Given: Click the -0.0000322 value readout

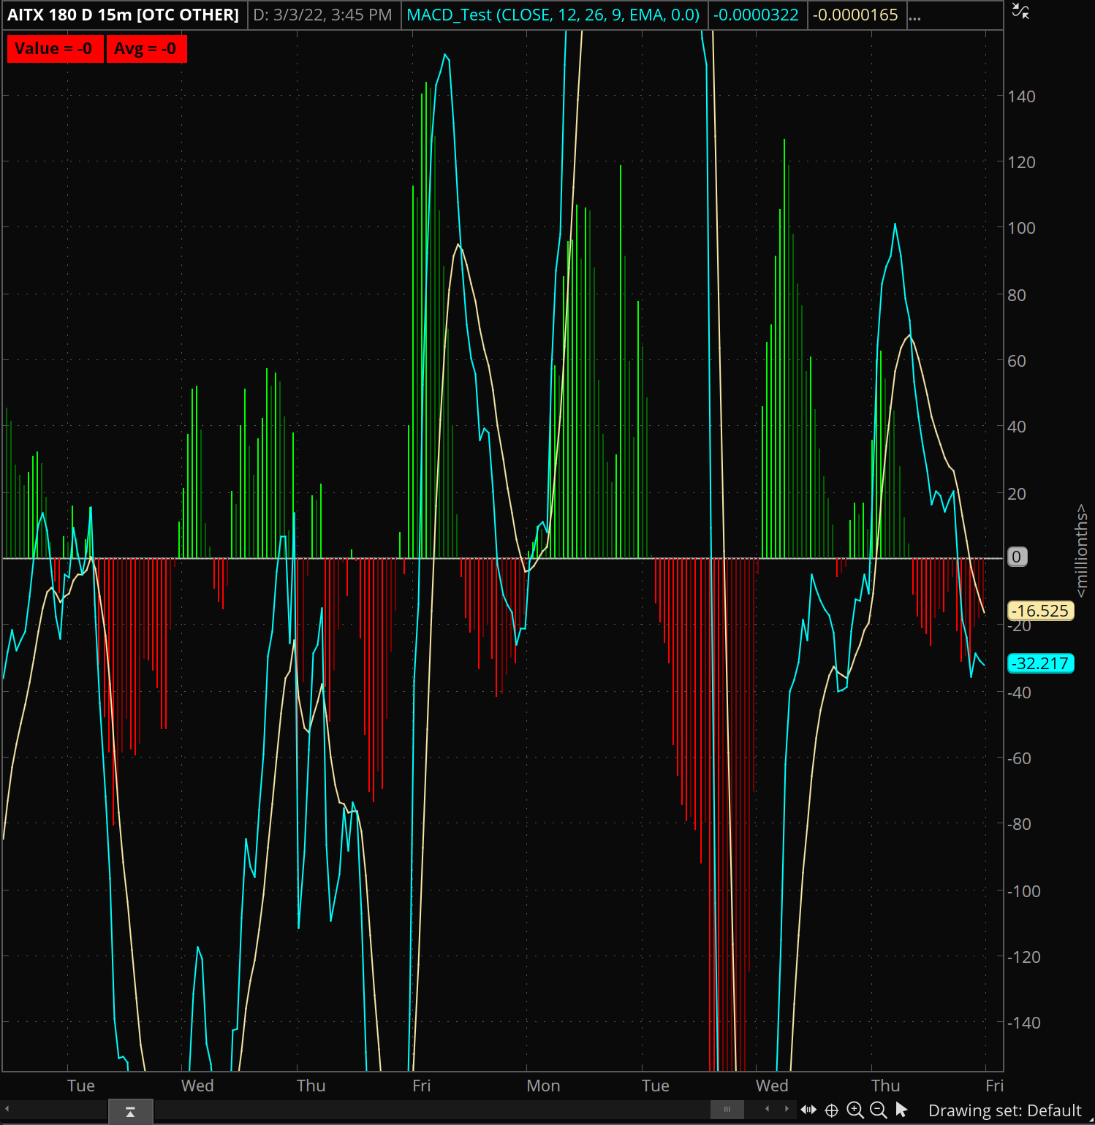Looking at the screenshot, I should (756, 15).
